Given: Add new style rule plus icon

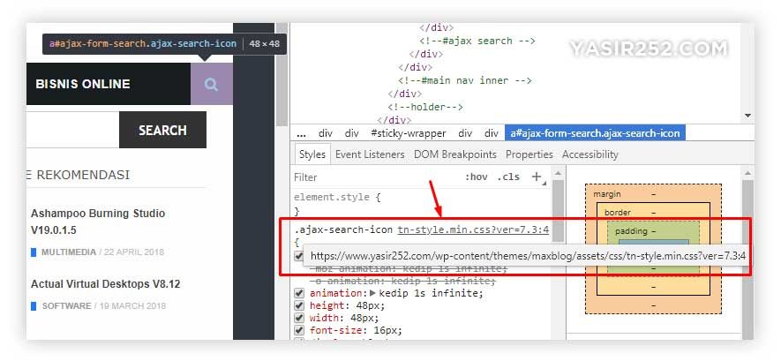Looking at the screenshot, I should tap(537, 177).
